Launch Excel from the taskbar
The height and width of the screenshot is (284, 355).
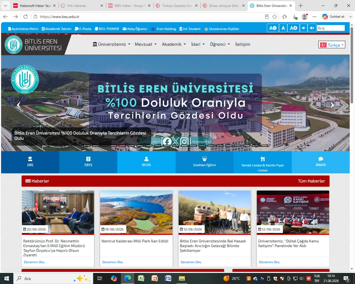(x=141, y=278)
